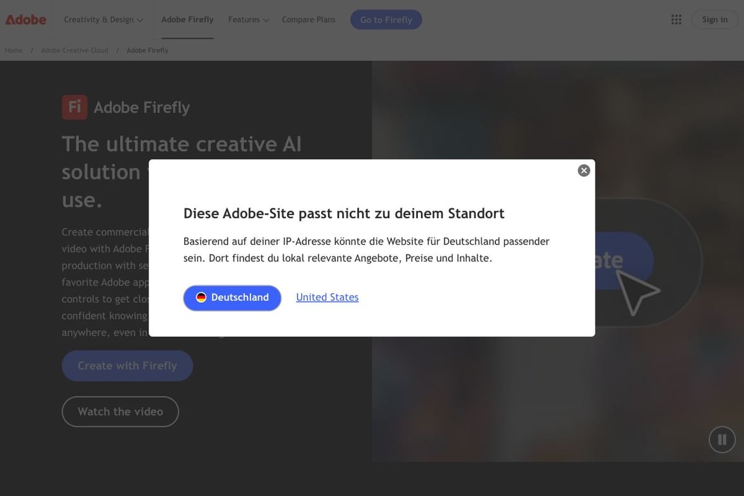
Task: Click Create with Firefly button
Action: click(127, 366)
